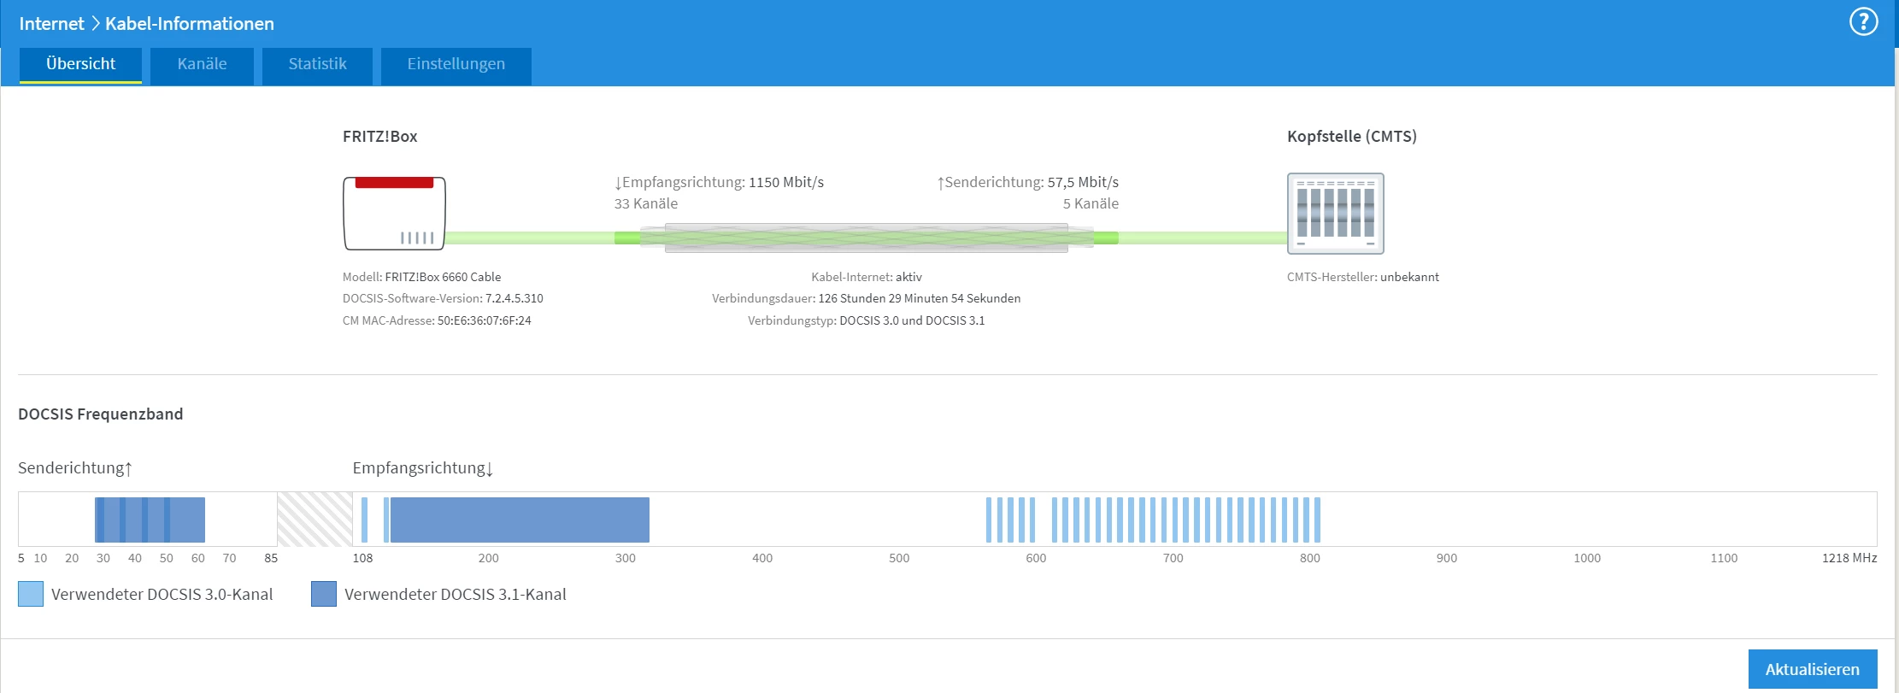
Task: Click the Senderichtung label above the frequency band
Action: coord(75,468)
